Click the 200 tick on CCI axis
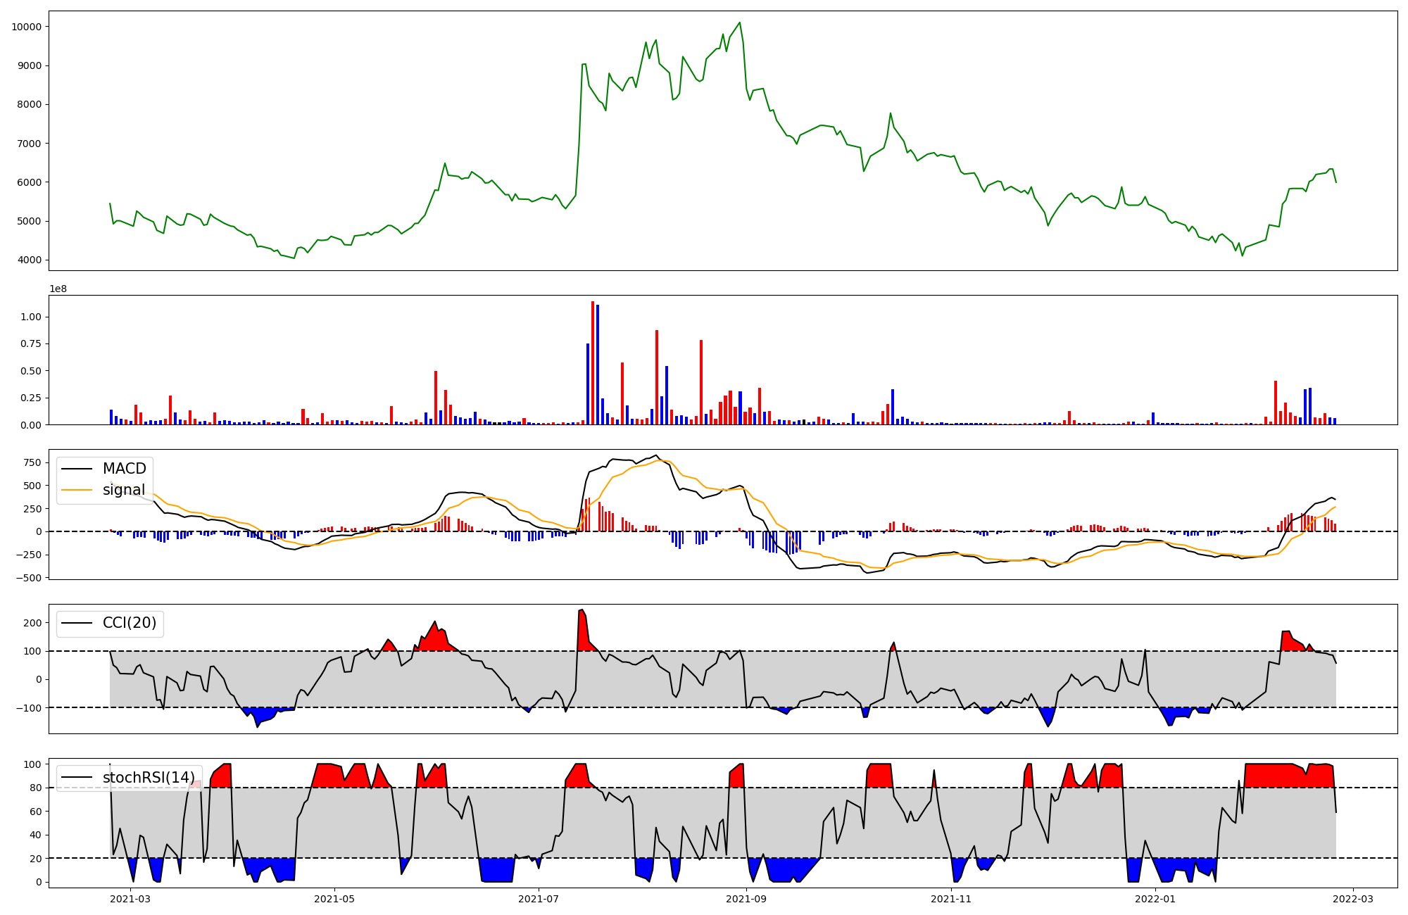The image size is (1408, 915). coord(33,623)
